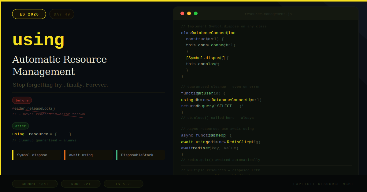
Task: Select the using heading title
Action: pos(38,40)
